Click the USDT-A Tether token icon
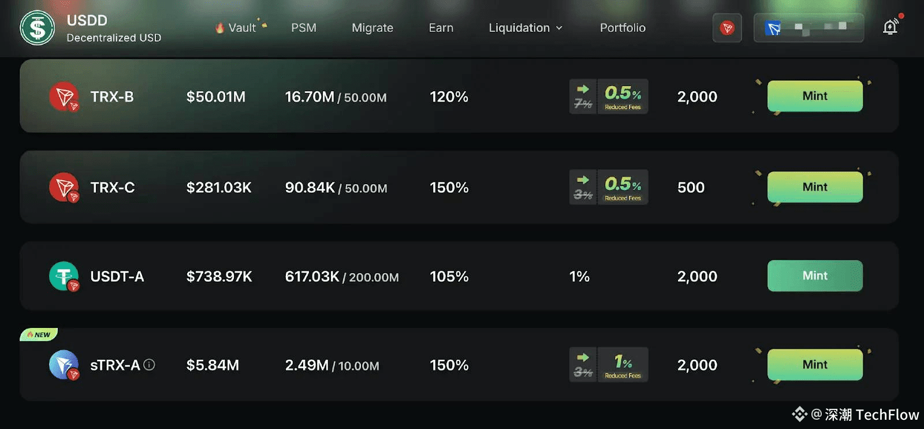 [x=64, y=276]
